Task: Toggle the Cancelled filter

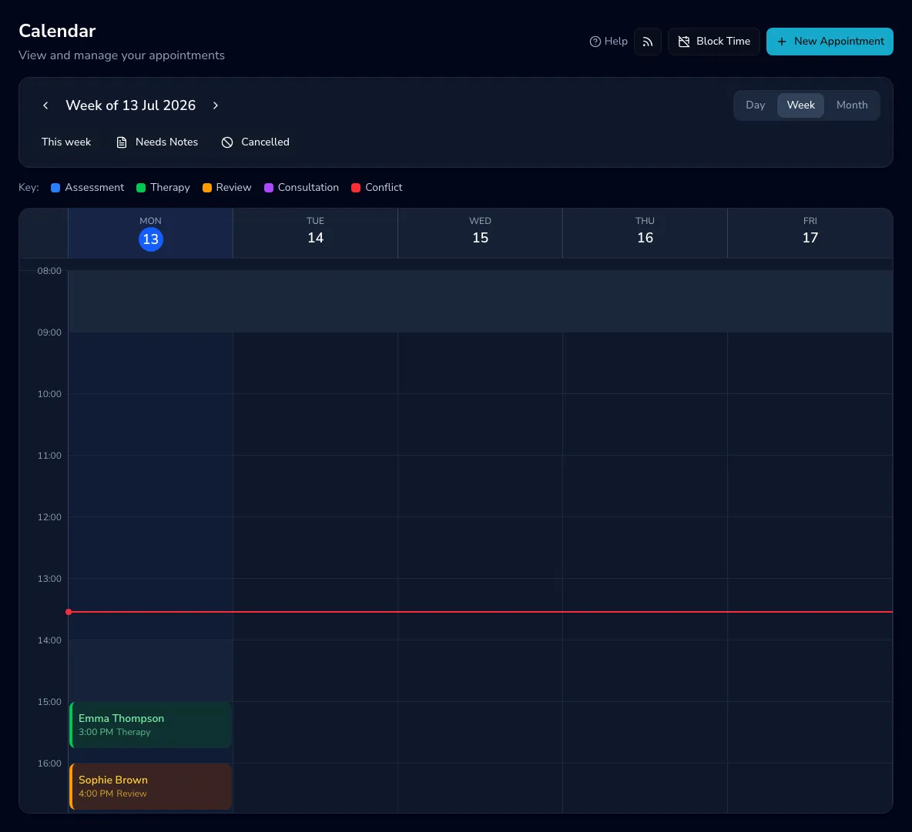Action: pyautogui.click(x=255, y=142)
